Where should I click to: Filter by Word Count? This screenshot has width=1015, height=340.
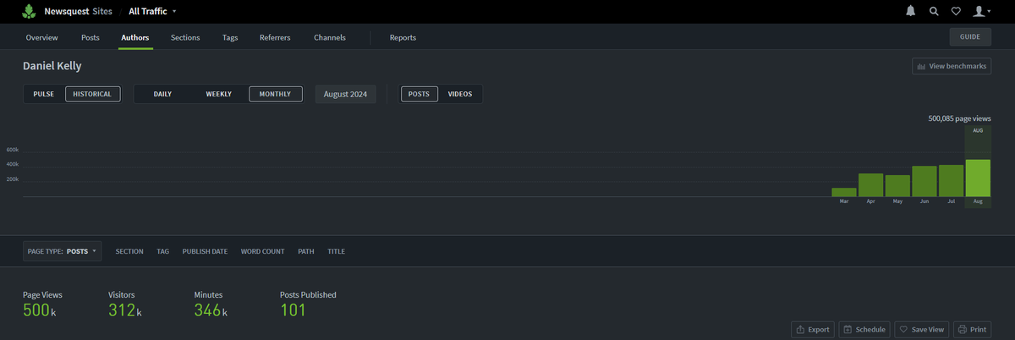click(263, 251)
